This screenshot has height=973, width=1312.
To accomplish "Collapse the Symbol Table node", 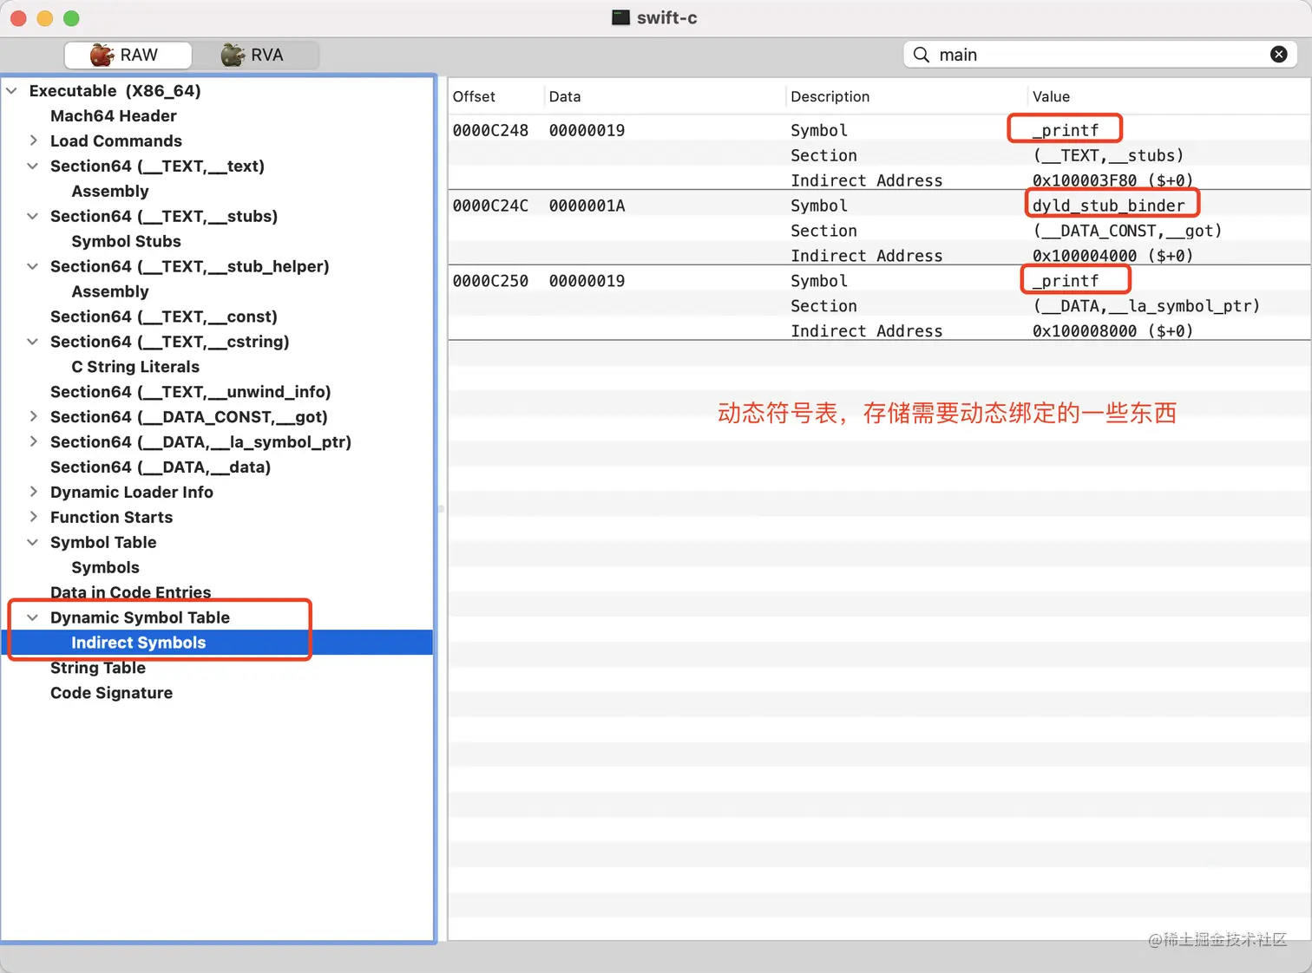I will click(33, 542).
